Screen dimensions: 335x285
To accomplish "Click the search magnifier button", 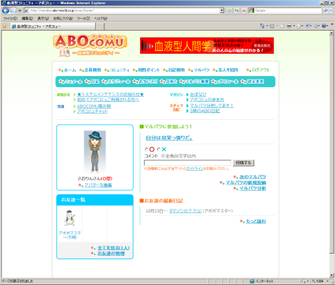I will tap(326, 10).
